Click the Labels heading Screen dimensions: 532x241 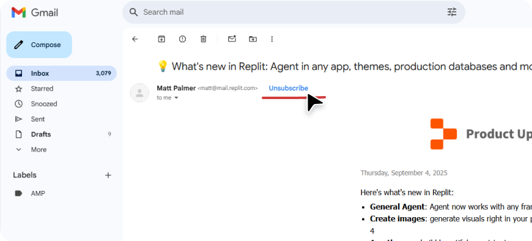tap(25, 175)
